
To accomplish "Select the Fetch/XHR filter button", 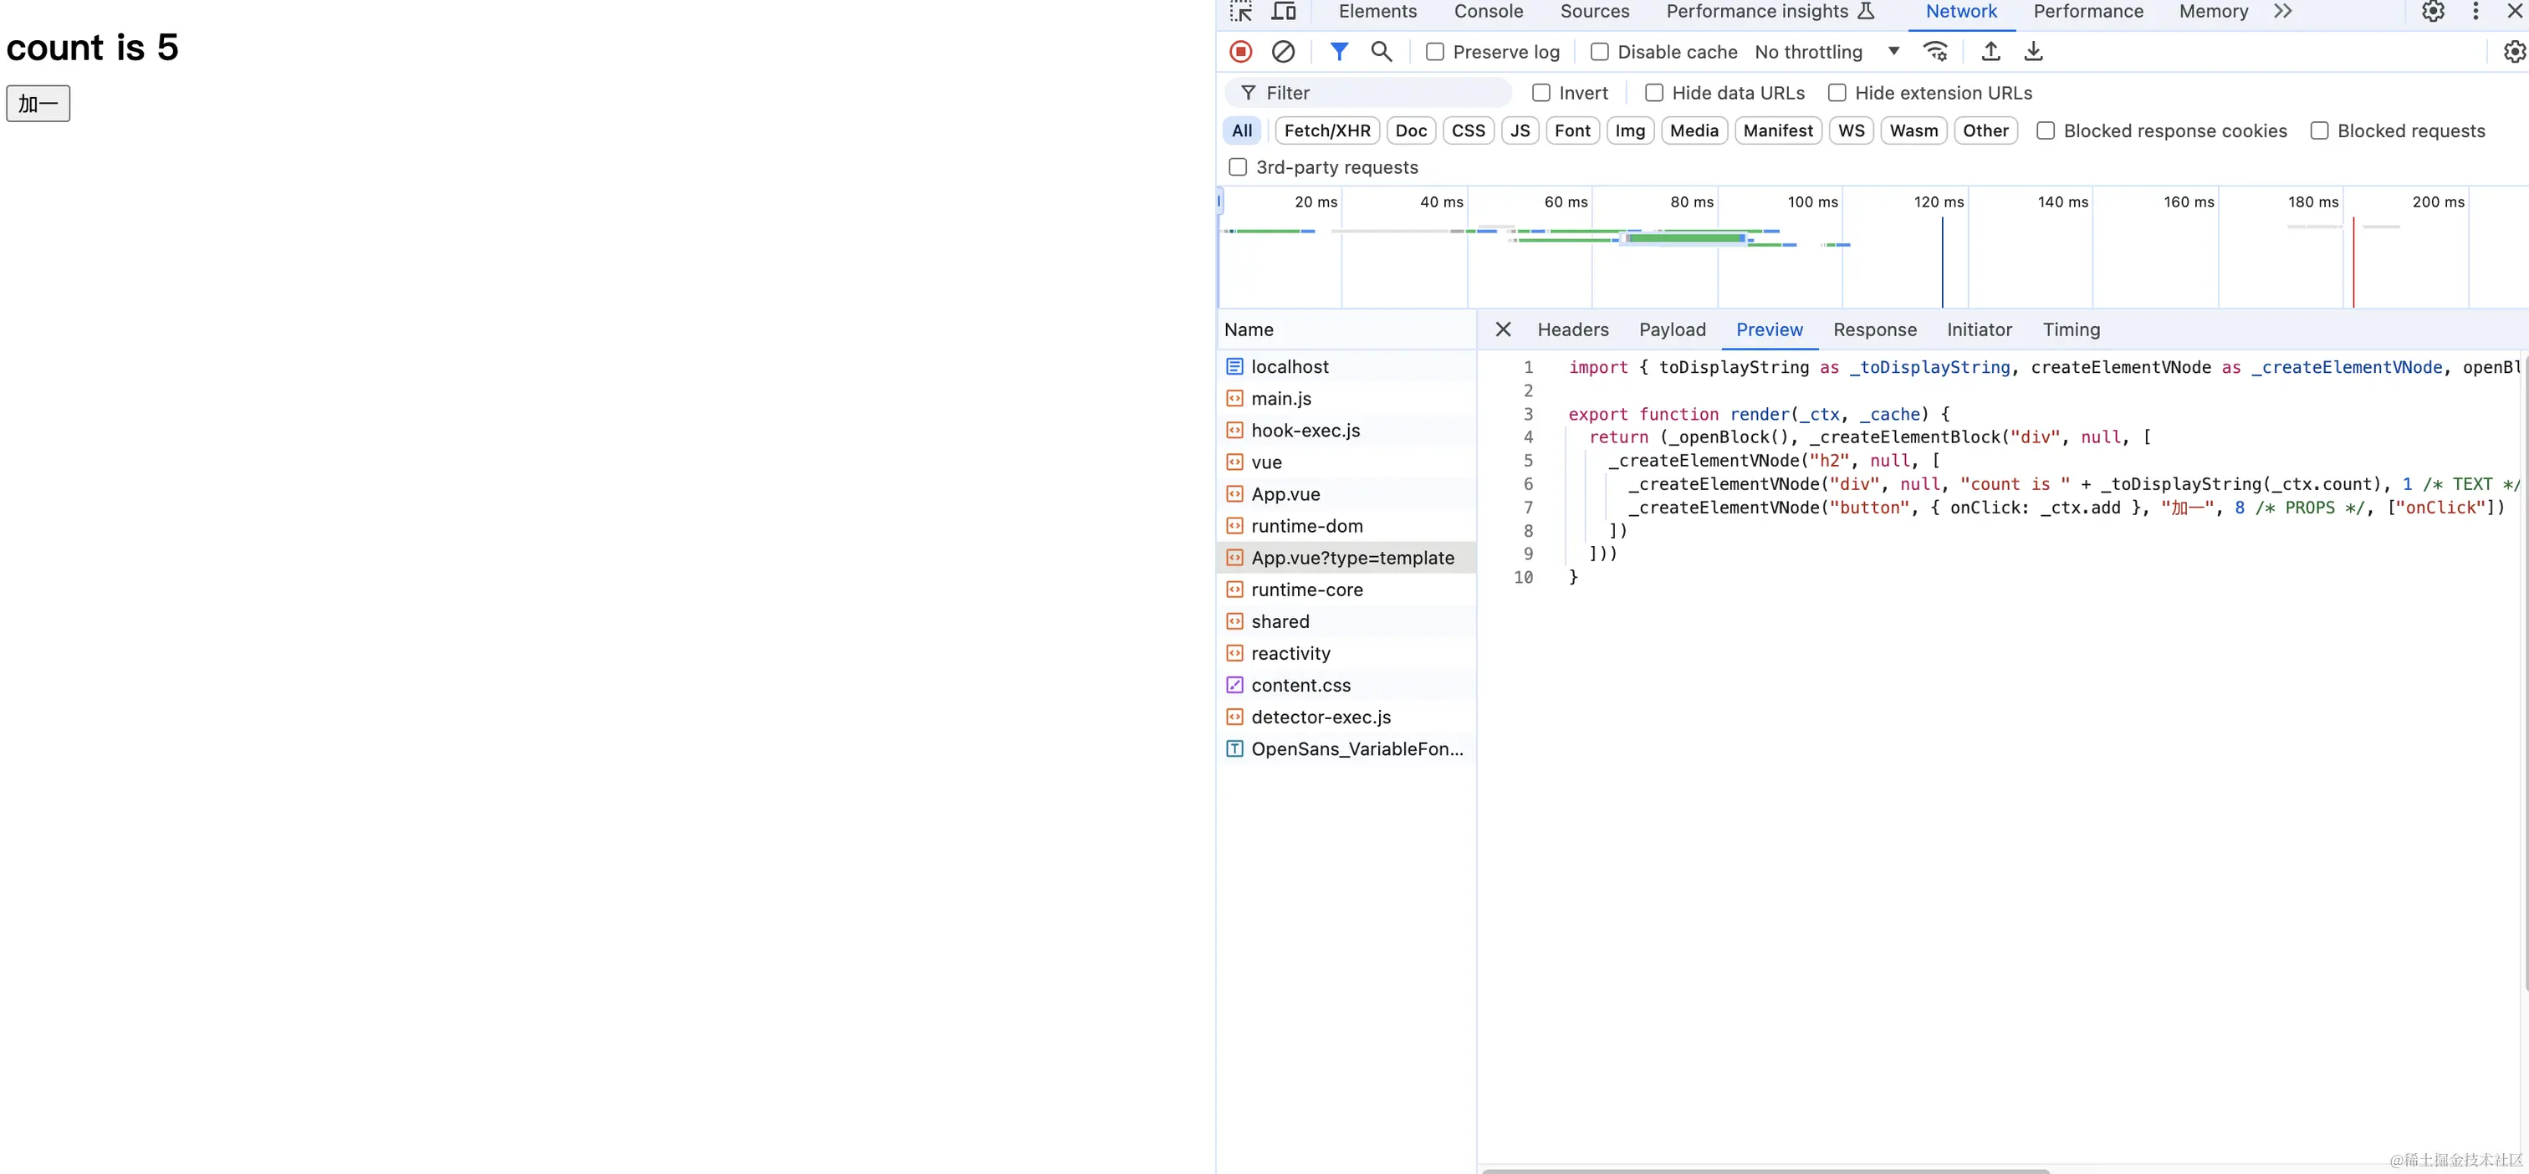I will (1326, 130).
